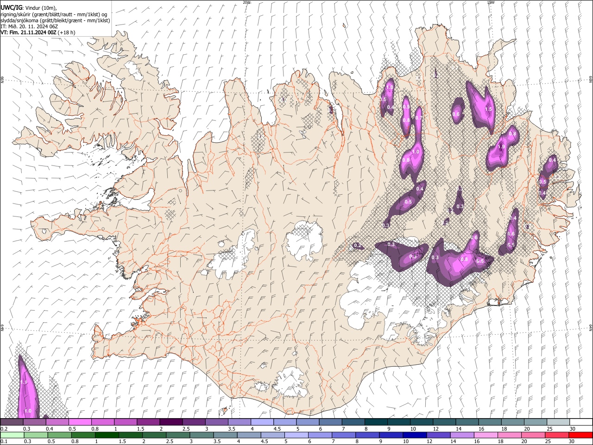
Task: Click the '15W' longitude label
Action: pyautogui.click(x=491, y=2)
